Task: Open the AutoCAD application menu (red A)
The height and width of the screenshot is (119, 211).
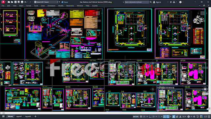Action: tap(3, 2)
